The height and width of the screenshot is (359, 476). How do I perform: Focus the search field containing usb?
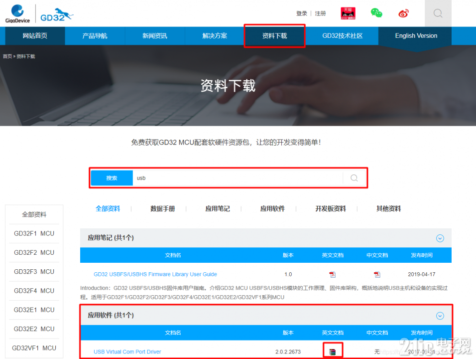[x=238, y=178]
